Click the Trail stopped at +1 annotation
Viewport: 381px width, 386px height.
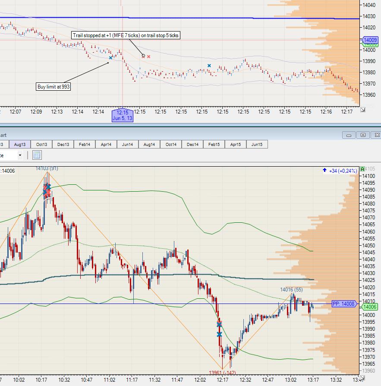(x=126, y=35)
